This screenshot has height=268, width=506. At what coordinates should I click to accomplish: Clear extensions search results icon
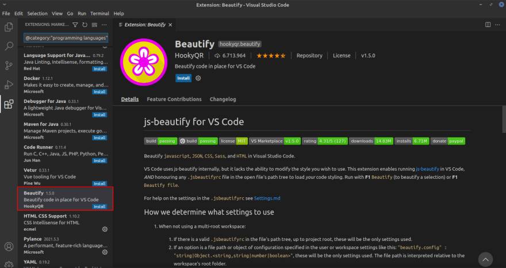point(94,25)
